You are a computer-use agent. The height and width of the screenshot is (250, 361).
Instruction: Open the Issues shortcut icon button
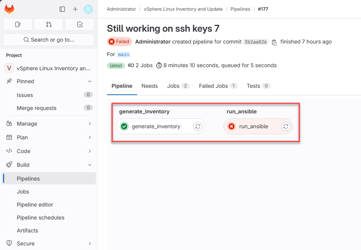pos(18,24)
